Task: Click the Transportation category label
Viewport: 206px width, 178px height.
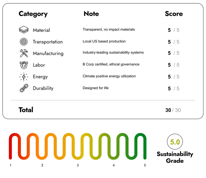Action: [x=48, y=42]
